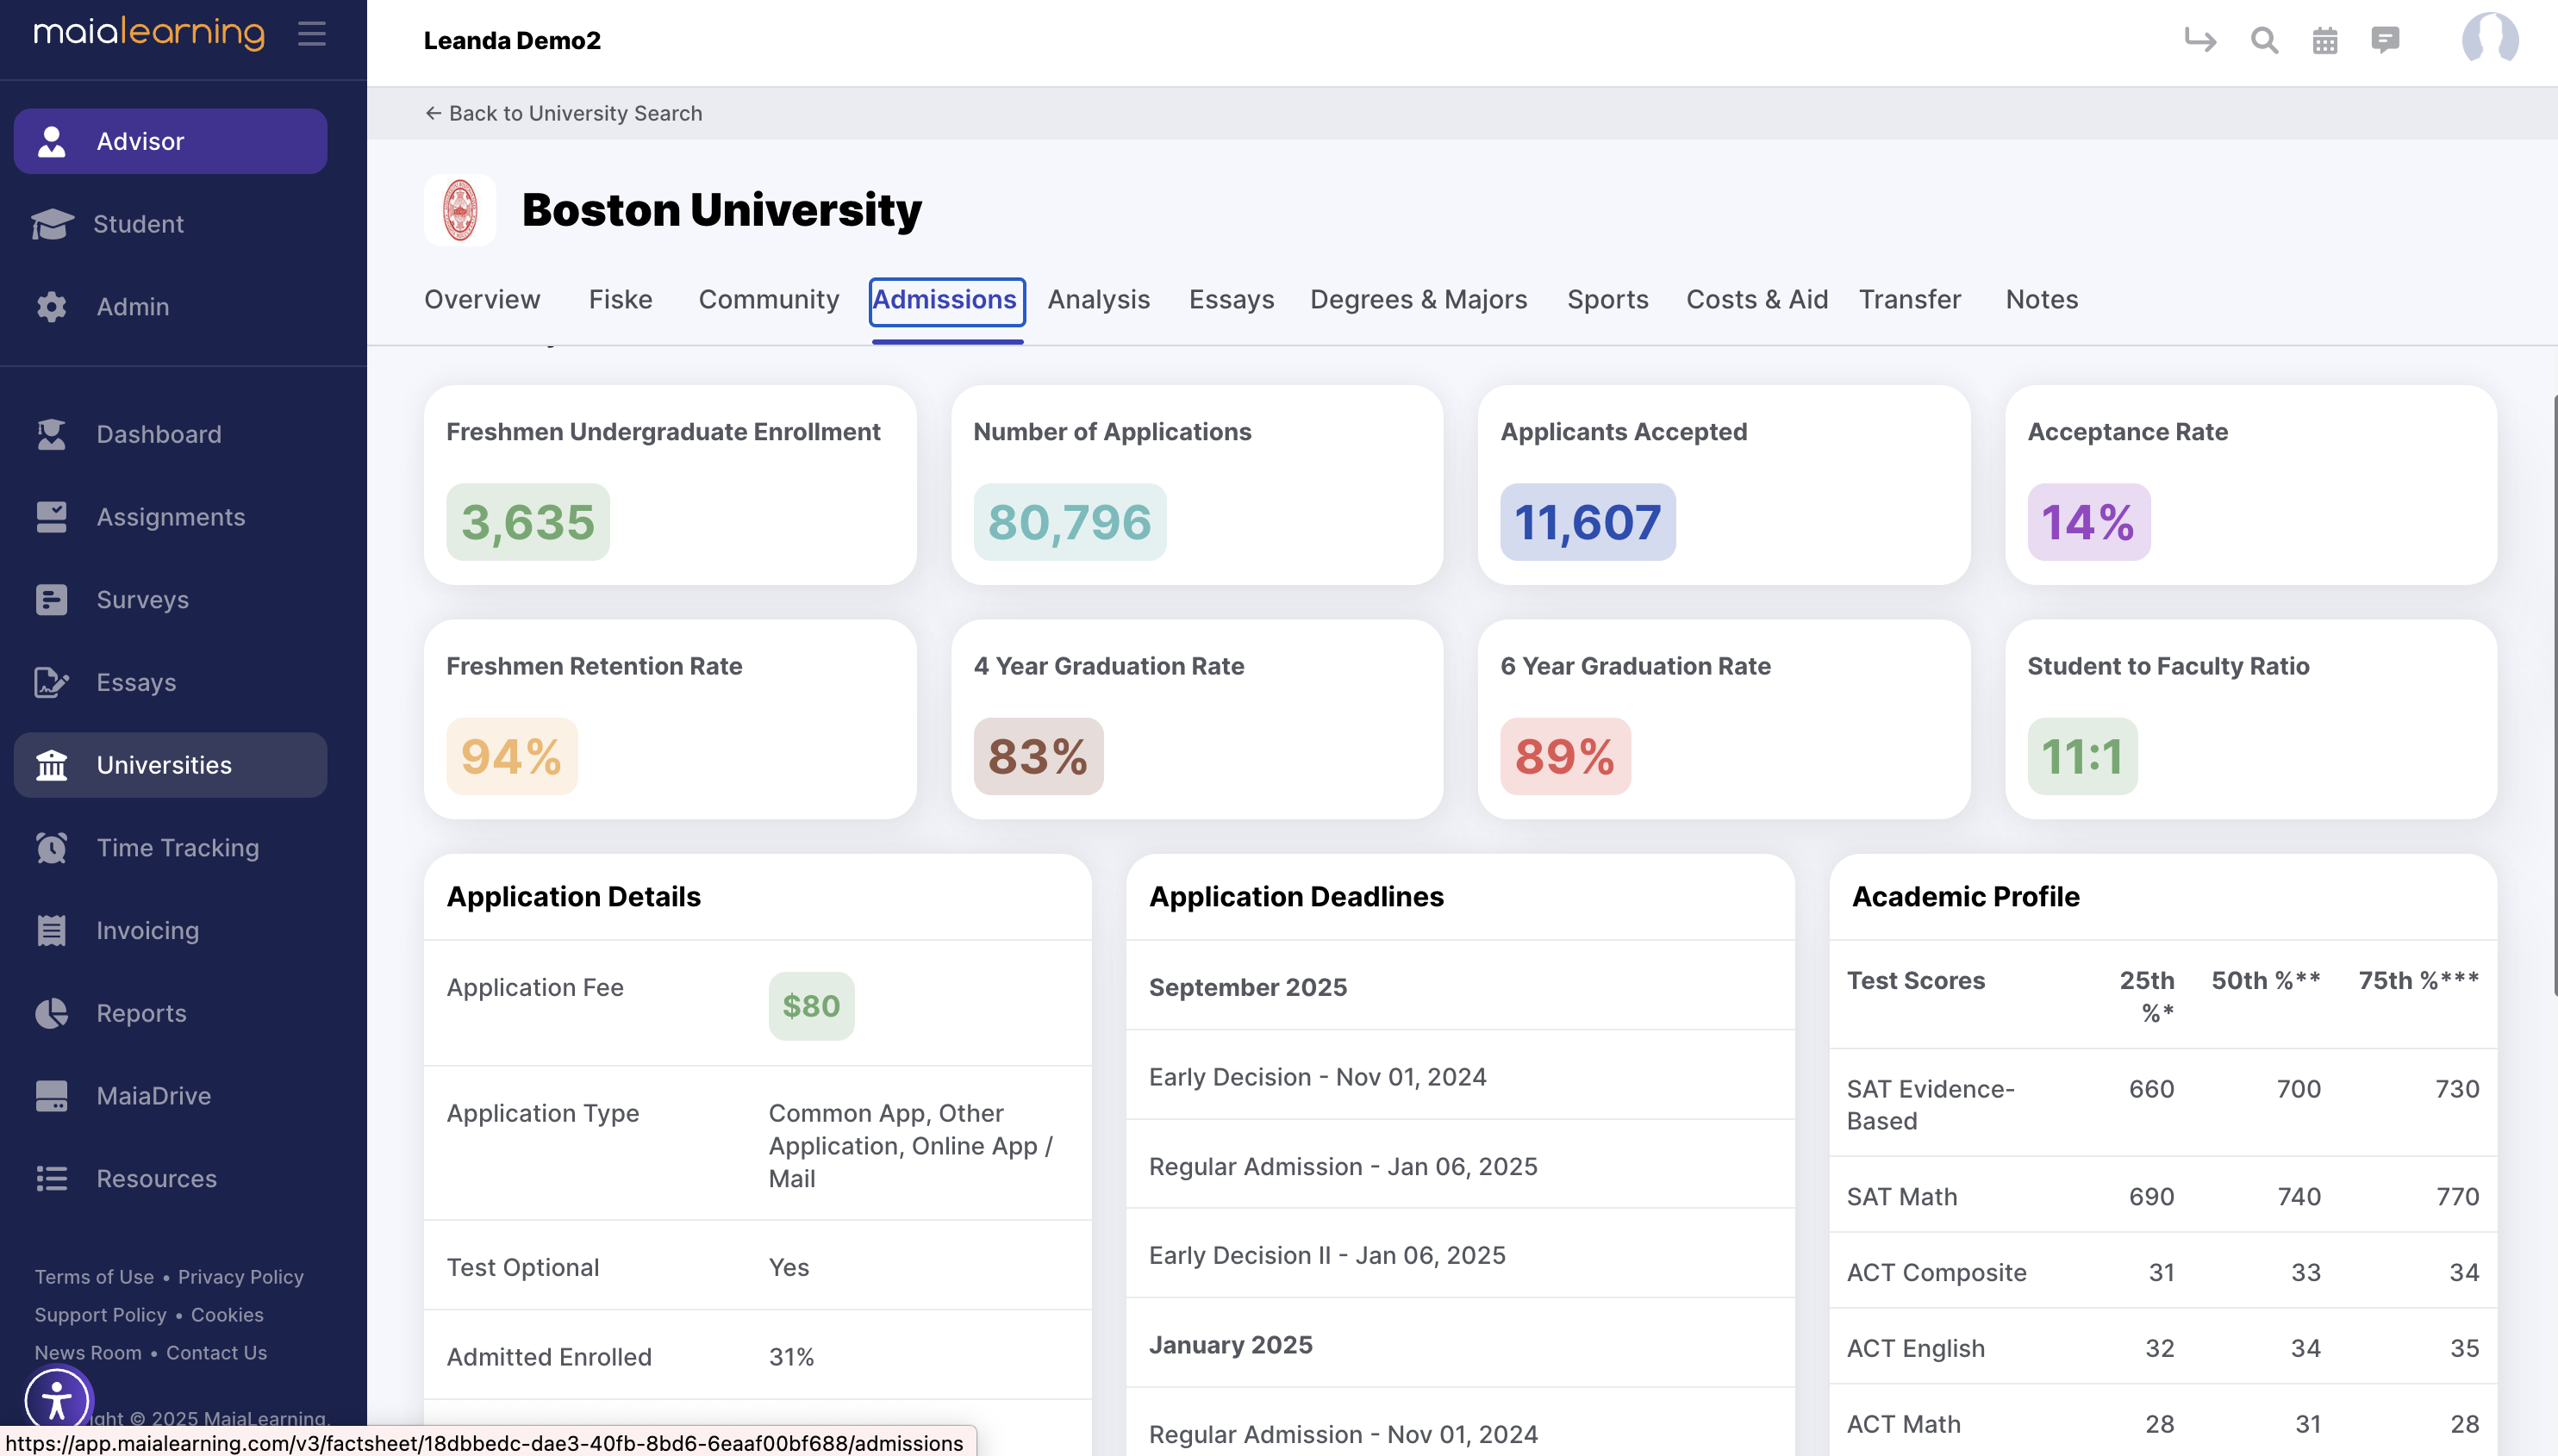Click the Reports pie chart icon
The height and width of the screenshot is (1456, 2558).
click(x=51, y=1013)
